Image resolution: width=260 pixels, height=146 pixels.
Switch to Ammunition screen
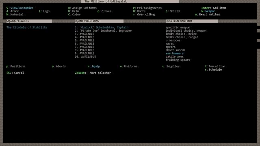pos(215,67)
